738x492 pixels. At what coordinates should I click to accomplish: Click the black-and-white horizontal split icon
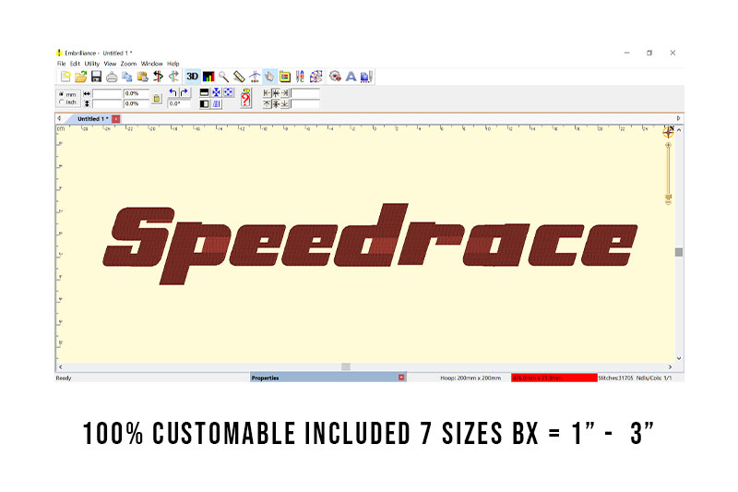204,92
